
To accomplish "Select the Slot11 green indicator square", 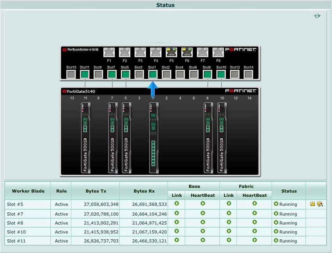I will coord(85,74).
